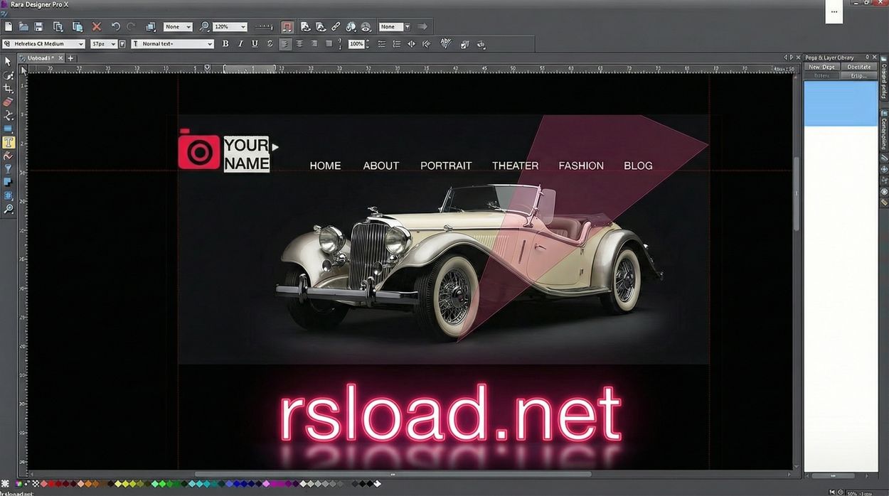Click HOME in the website navigation

coord(325,166)
